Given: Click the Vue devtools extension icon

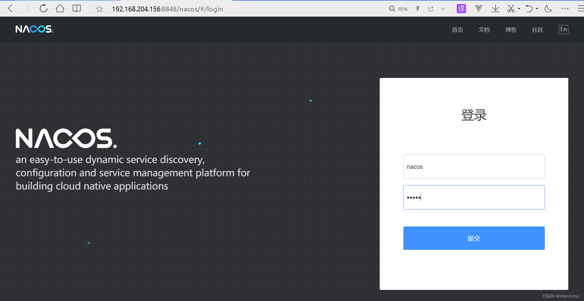Looking at the screenshot, I should [x=479, y=9].
